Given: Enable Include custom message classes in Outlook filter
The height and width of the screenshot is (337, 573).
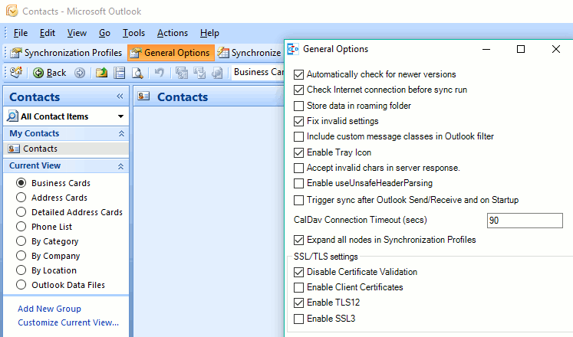Looking at the screenshot, I should coord(298,136).
